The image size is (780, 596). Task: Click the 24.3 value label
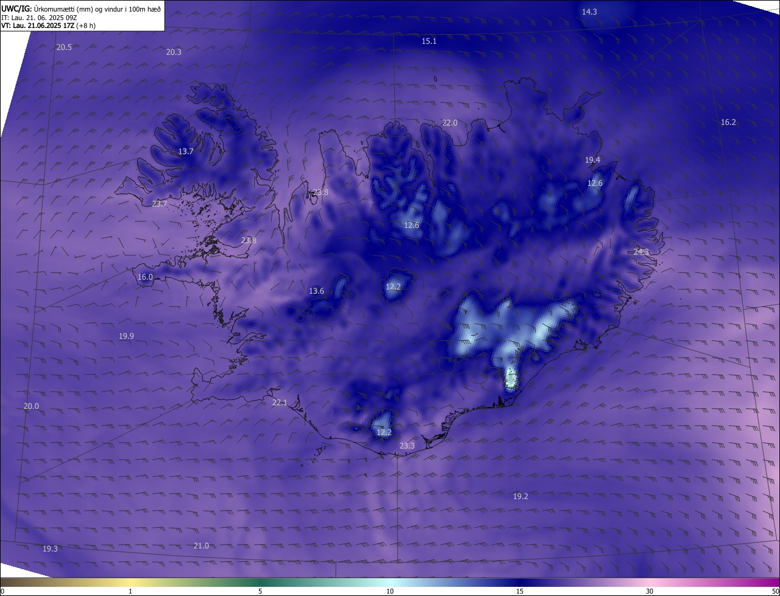coord(642,252)
